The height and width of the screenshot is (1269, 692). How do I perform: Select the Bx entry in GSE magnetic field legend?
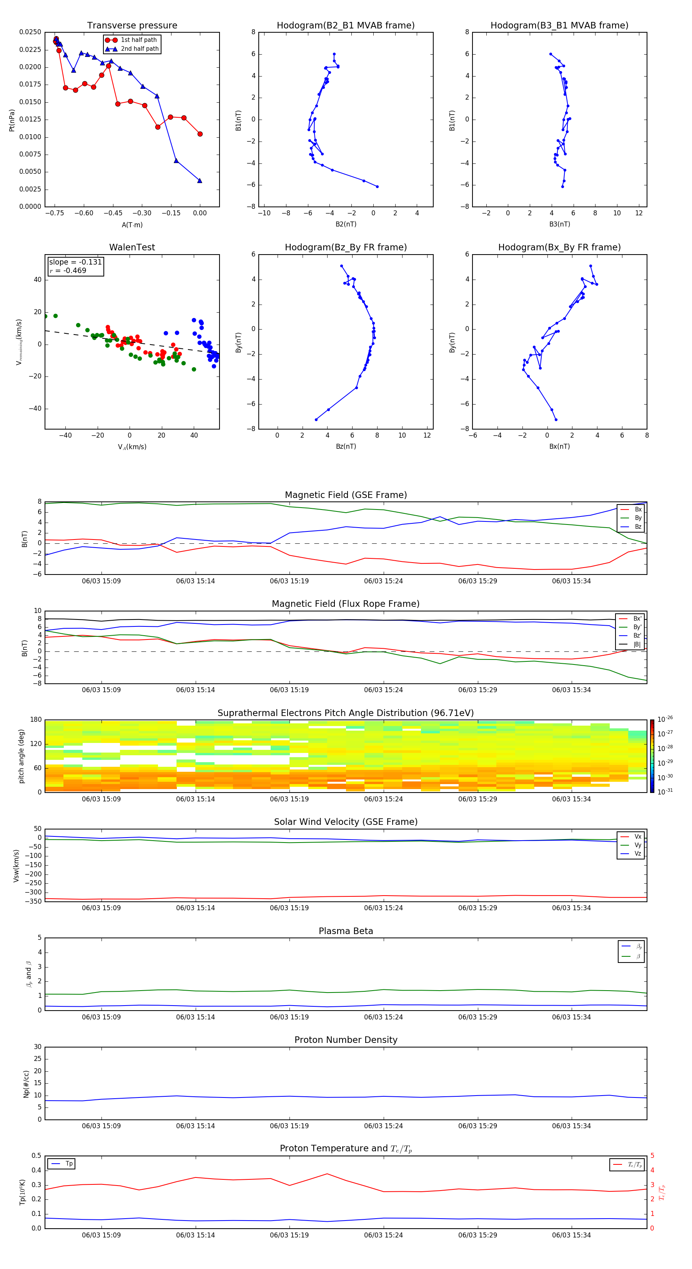(631, 510)
